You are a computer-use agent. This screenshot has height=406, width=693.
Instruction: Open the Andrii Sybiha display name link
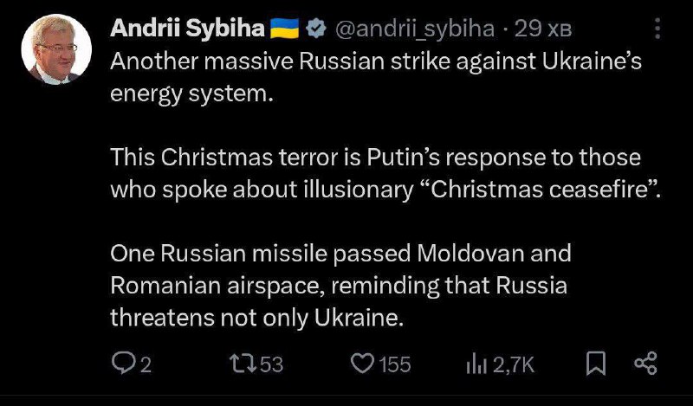pos(187,30)
